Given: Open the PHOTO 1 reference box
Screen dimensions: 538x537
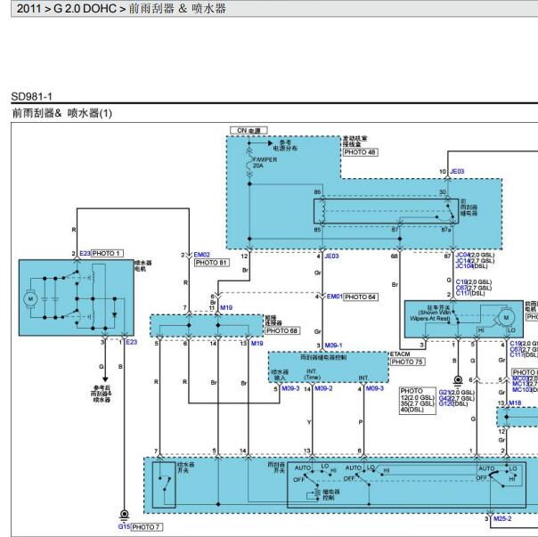Looking at the screenshot, I should pos(107,253).
